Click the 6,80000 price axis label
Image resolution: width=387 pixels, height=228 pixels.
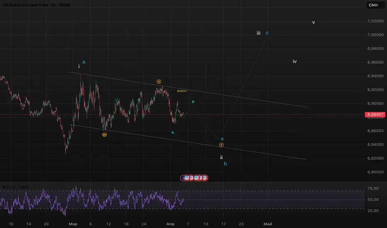pyautogui.click(x=375, y=172)
